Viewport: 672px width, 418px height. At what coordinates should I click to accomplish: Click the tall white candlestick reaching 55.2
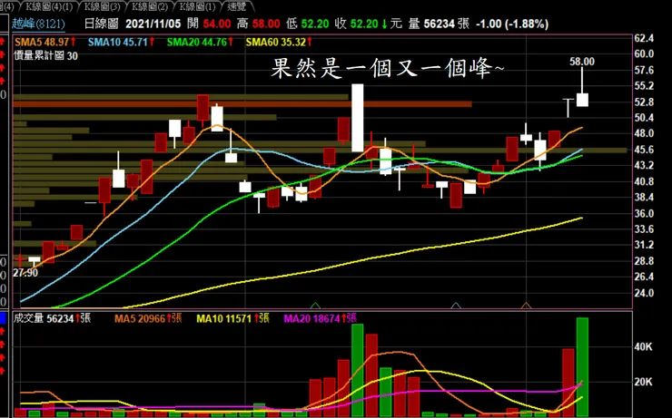(x=358, y=118)
